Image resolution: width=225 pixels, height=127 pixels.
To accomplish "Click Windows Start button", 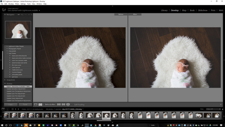I will pos(2,125).
